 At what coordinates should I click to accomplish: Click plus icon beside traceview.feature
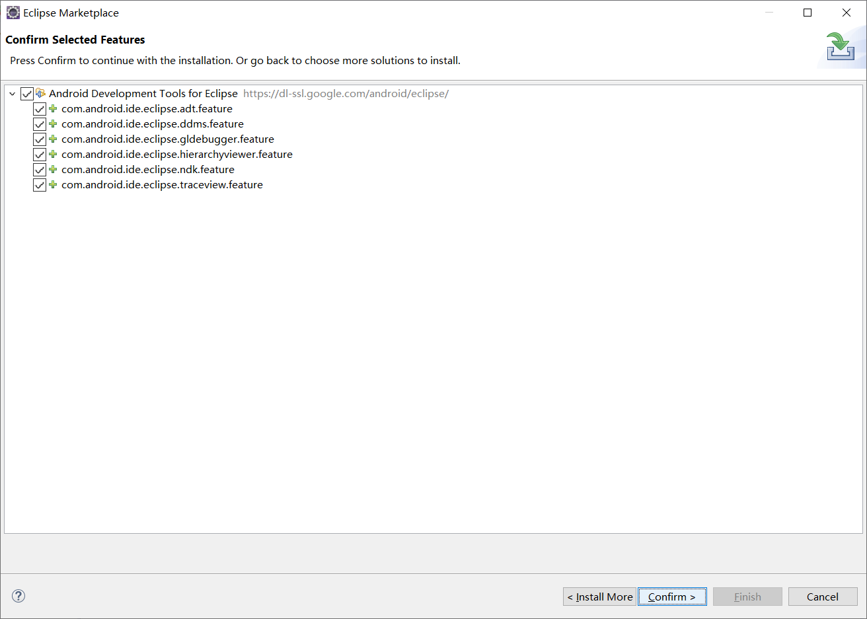tap(53, 184)
